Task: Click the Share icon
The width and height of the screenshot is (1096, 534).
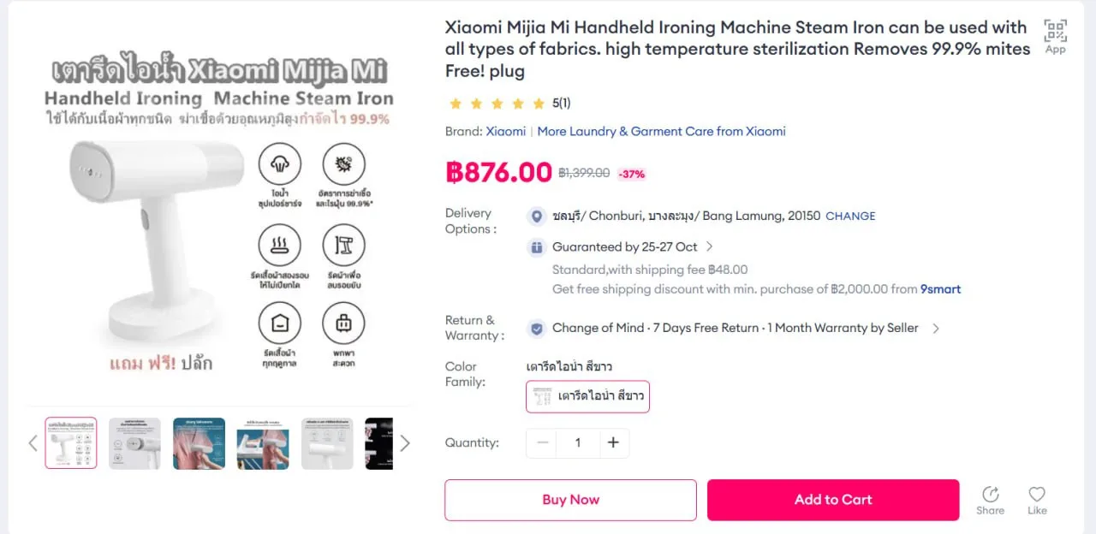Action: (x=990, y=495)
